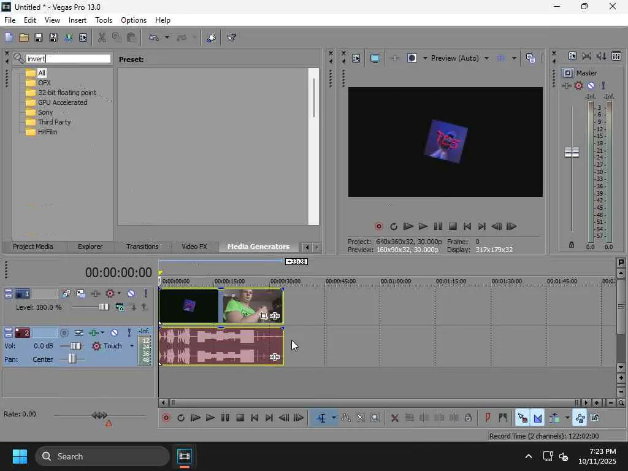The width and height of the screenshot is (628, 471).
Task: Open the Edit Tool dropdown arrow
Action: tap(334, 418)
